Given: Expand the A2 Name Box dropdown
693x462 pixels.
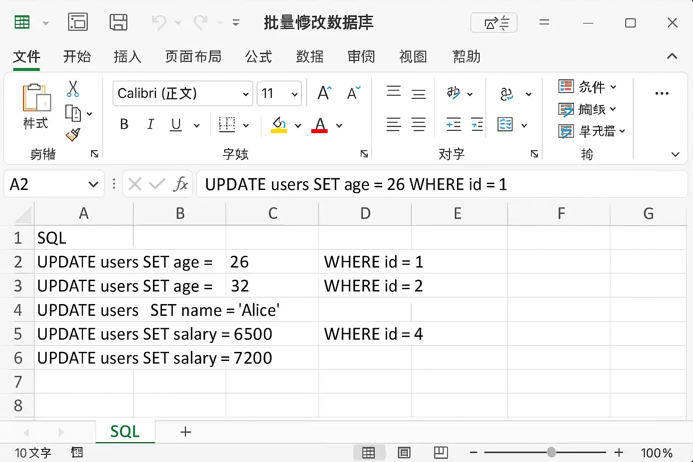Looking at the screenshot, I should (x=93, y=184).
